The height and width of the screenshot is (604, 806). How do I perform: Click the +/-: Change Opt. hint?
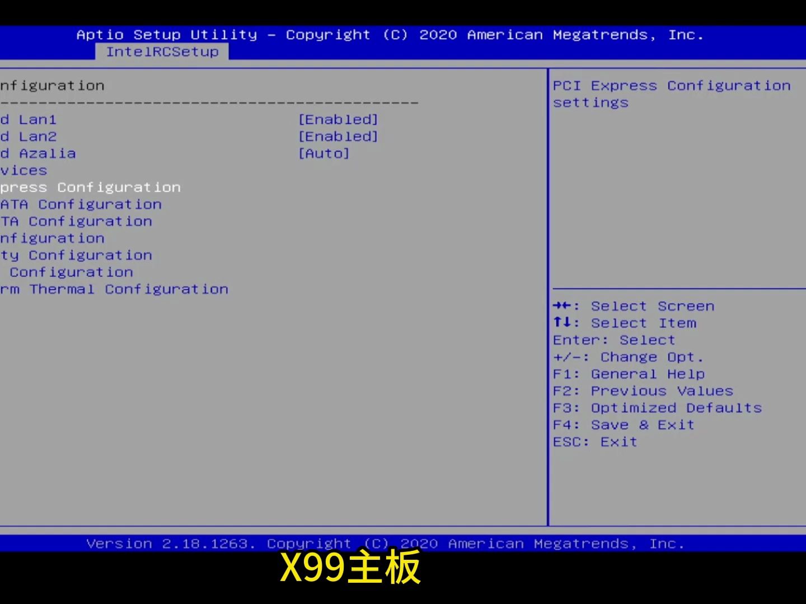(628, 357)
